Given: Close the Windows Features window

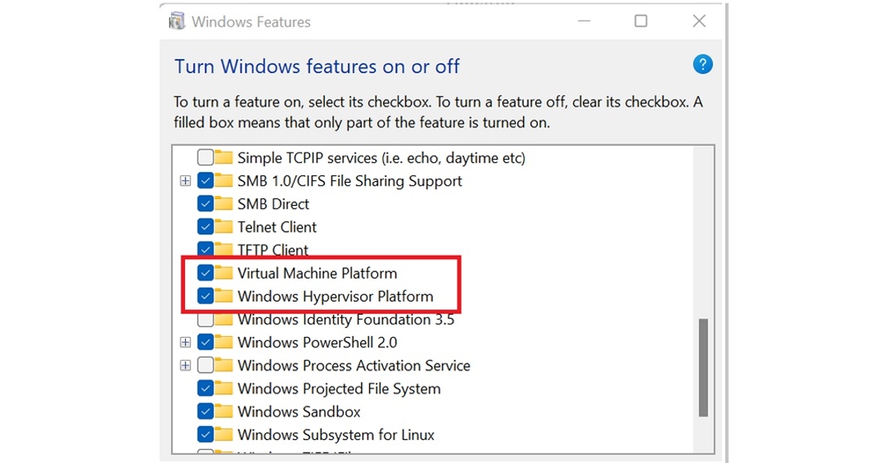Looking at the screenshot, I should point(699,21).
